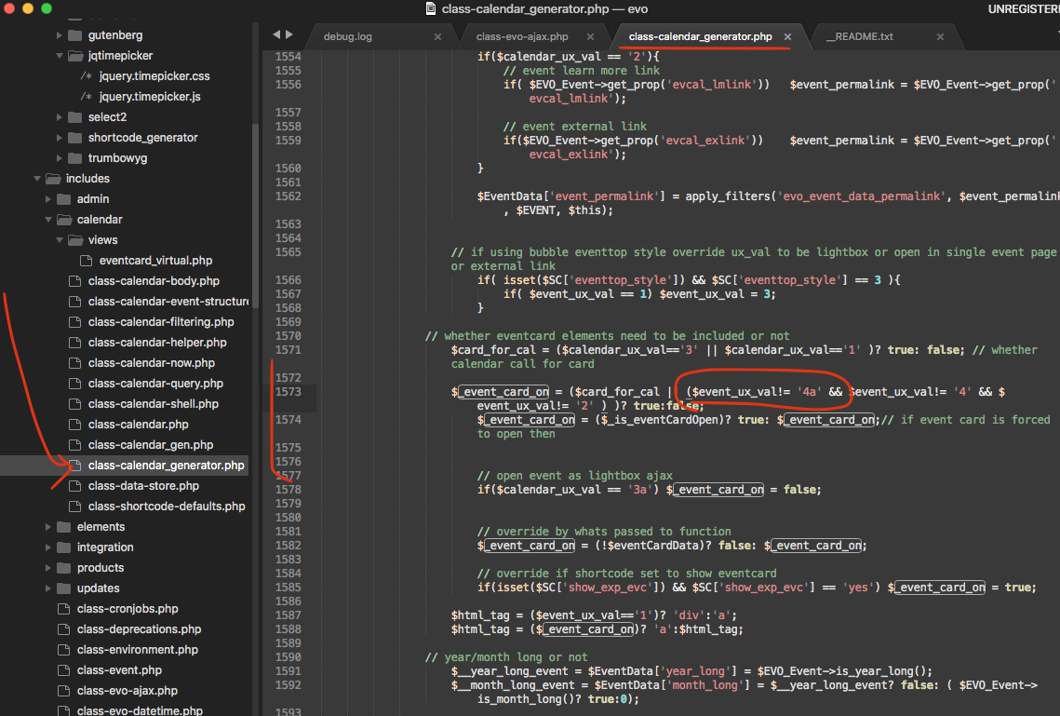
Task: Open class-environment.php file
Action: [137, 650]
